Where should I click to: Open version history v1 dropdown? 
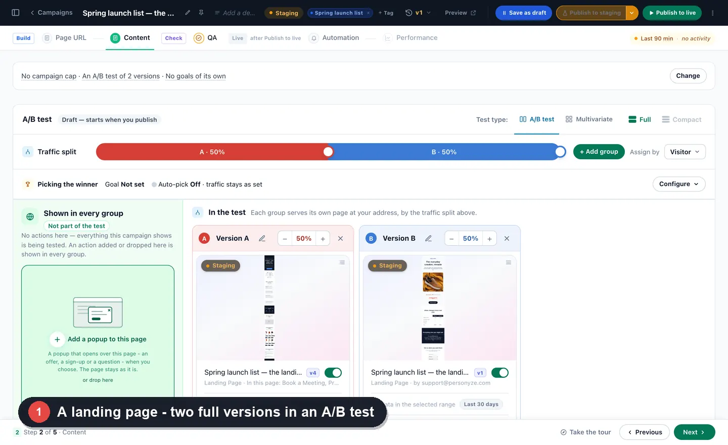coord(418,13)
